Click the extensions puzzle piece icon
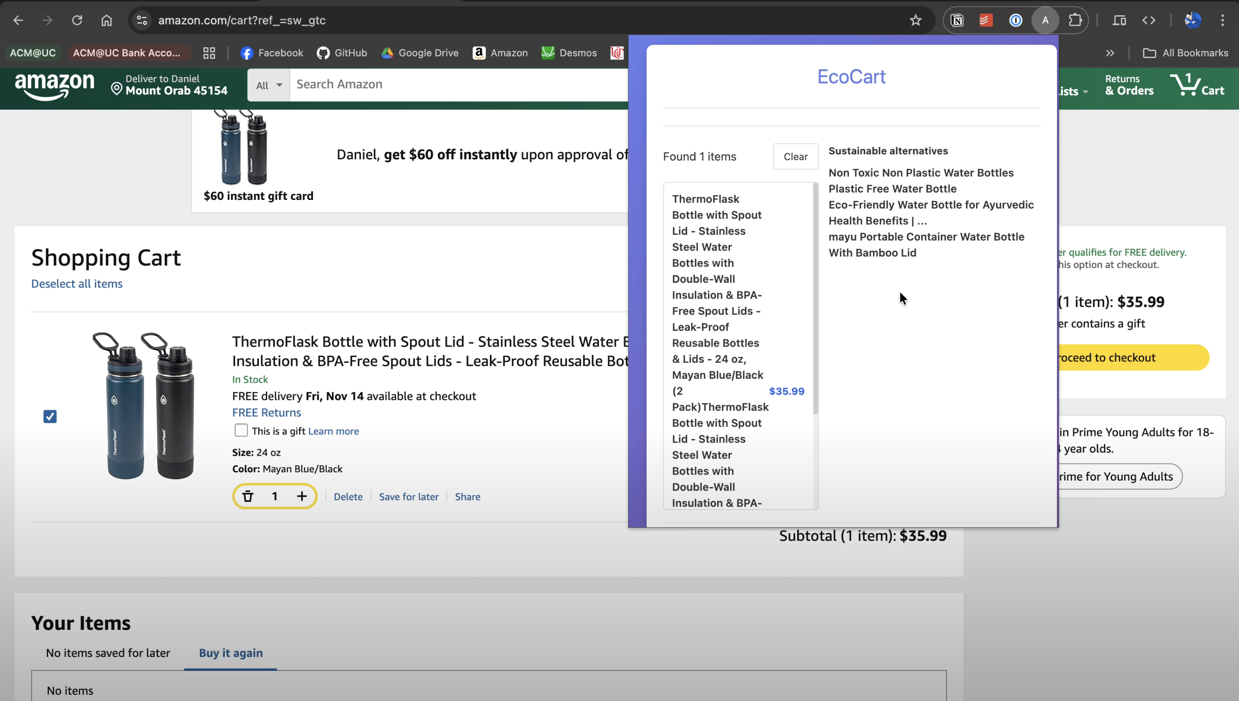Image resolution: width=1239 pixels, height=701 pixels. [1076, 20]
